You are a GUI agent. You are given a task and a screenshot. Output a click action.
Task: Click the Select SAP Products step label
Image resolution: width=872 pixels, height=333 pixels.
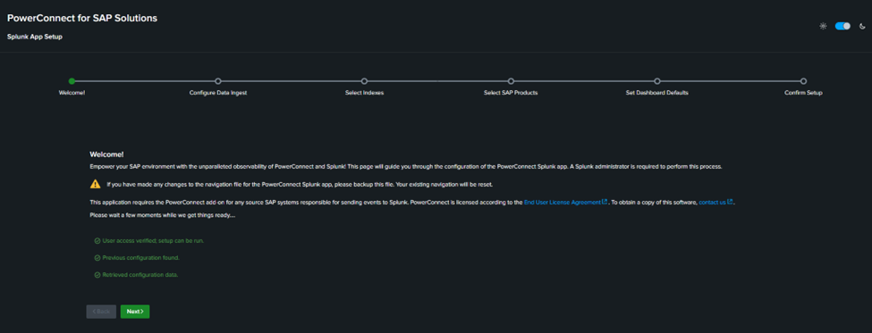511,93
